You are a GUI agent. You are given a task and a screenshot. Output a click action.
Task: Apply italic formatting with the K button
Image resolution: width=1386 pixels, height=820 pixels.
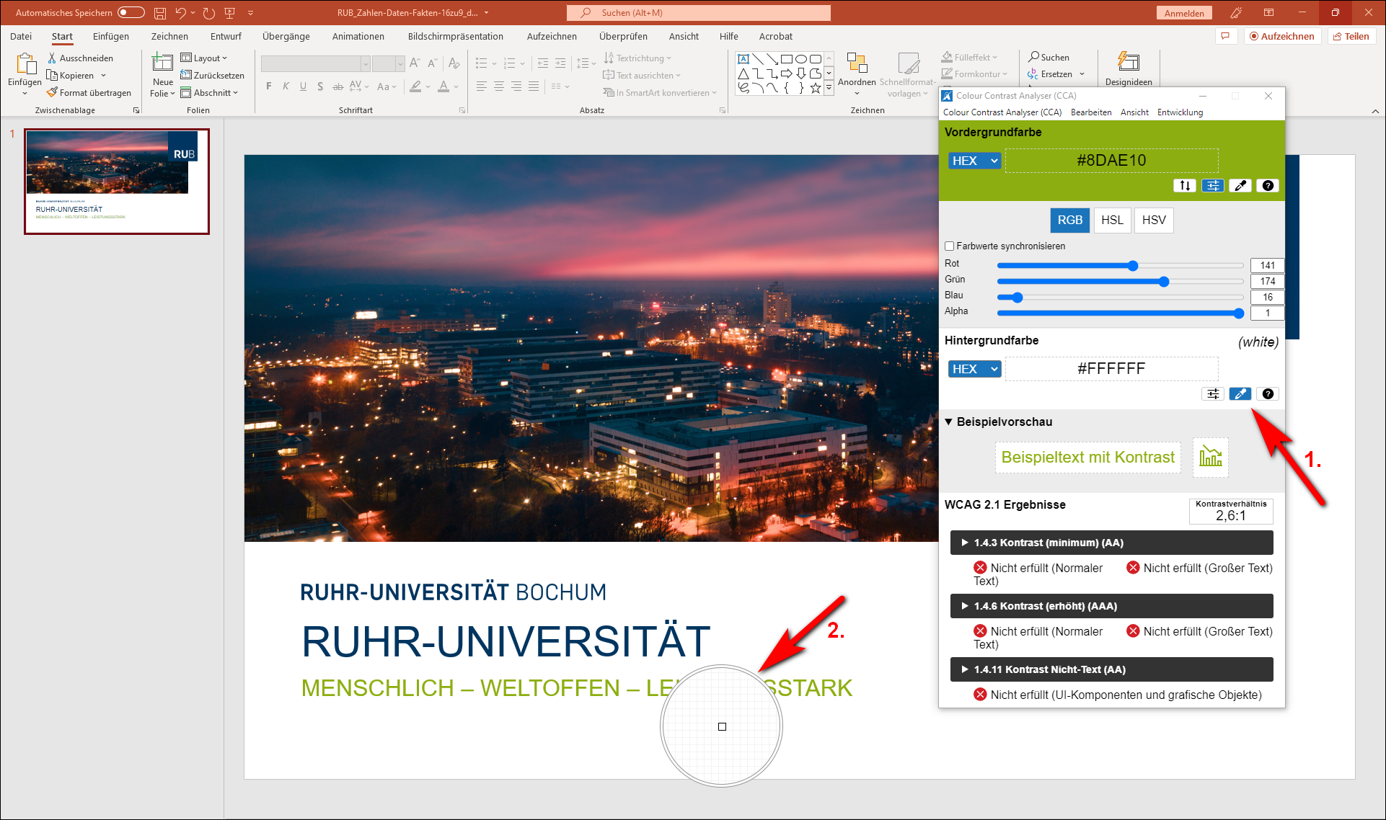286,86
